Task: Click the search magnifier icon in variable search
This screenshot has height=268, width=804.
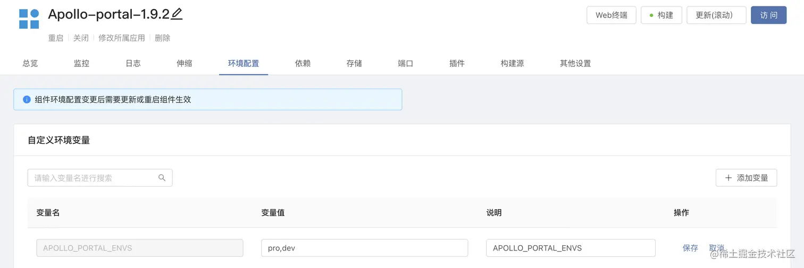Action: click(x=162, y=178)
